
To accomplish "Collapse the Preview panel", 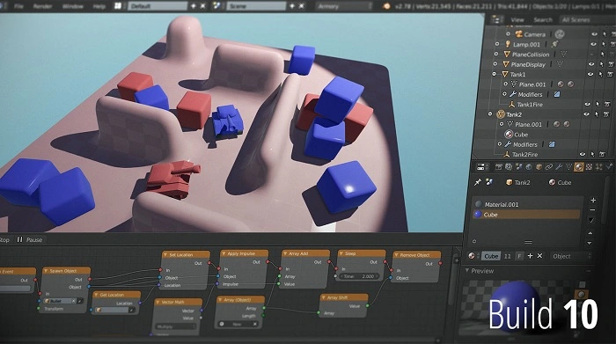I will [467, 271].
